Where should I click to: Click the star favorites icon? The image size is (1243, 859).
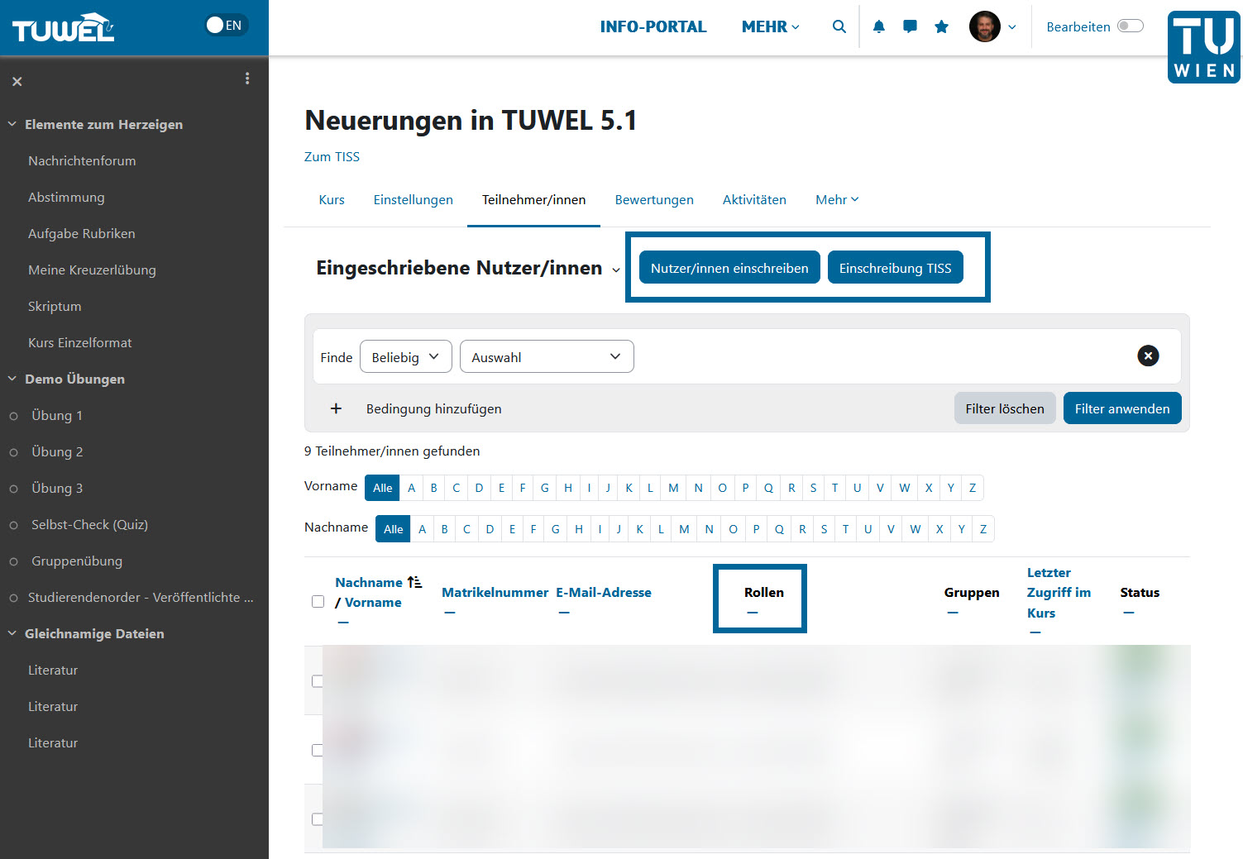click(941, 26)
